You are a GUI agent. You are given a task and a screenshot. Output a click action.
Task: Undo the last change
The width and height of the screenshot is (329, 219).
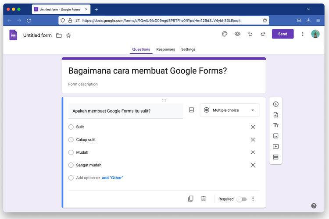(x=250, y=34)
